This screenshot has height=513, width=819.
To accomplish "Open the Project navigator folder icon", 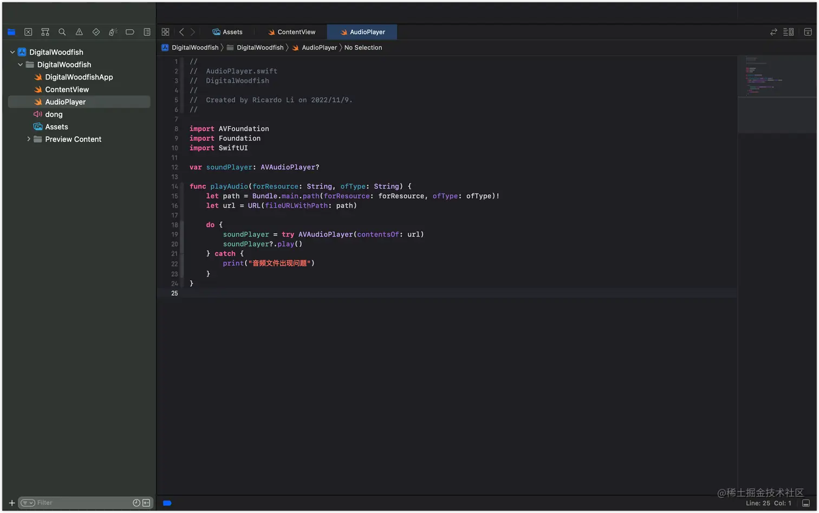I will point(11,32).
